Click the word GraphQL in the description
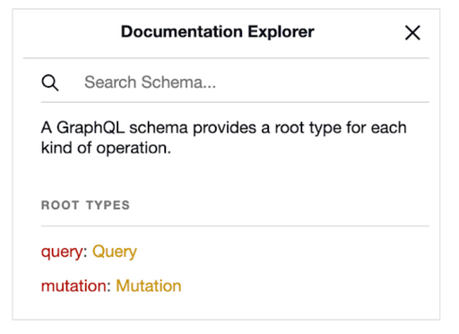459x334 pixels. pos(91,128)
